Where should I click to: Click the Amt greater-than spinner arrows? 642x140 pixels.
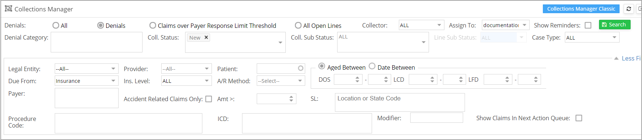point(291,99)
